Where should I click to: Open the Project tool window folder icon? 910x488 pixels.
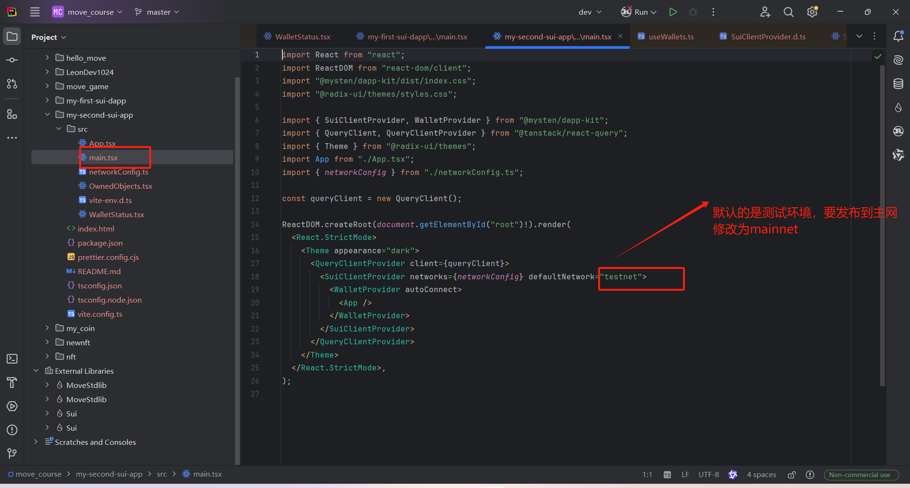point(12,37)
